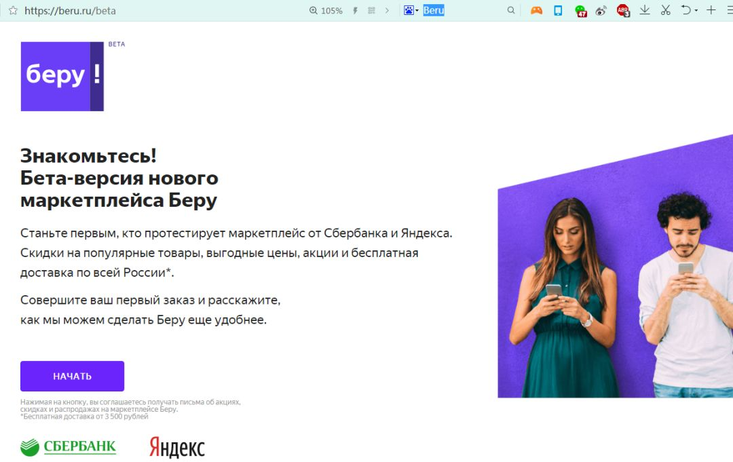Open the downloads arrow icon
733x462 pixels.
[x=645, y=9]
